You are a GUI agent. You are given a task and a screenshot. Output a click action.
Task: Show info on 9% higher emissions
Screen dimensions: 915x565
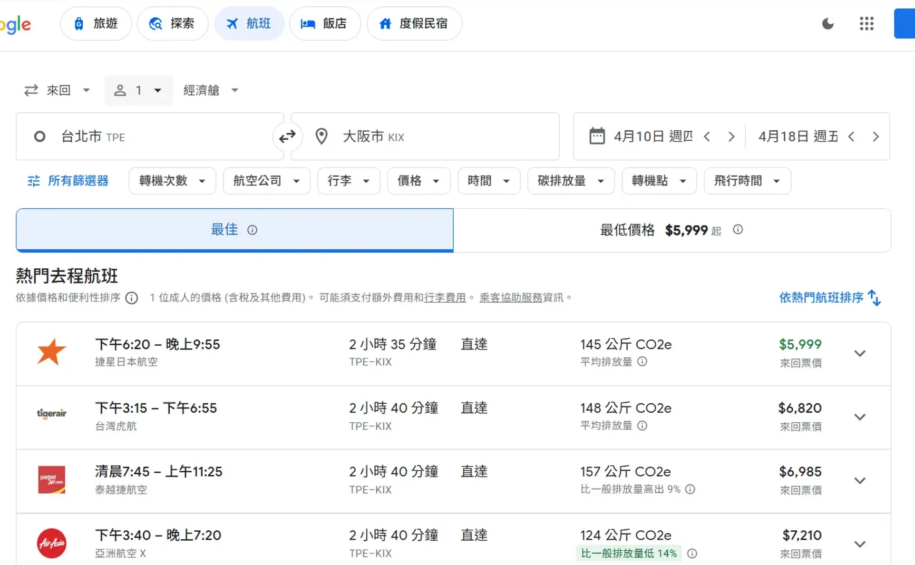tap(690, 489)
